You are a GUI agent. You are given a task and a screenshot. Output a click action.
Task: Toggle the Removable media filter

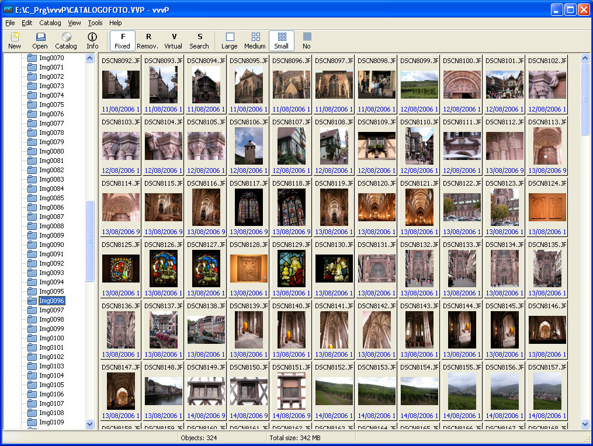coord(147,40)
